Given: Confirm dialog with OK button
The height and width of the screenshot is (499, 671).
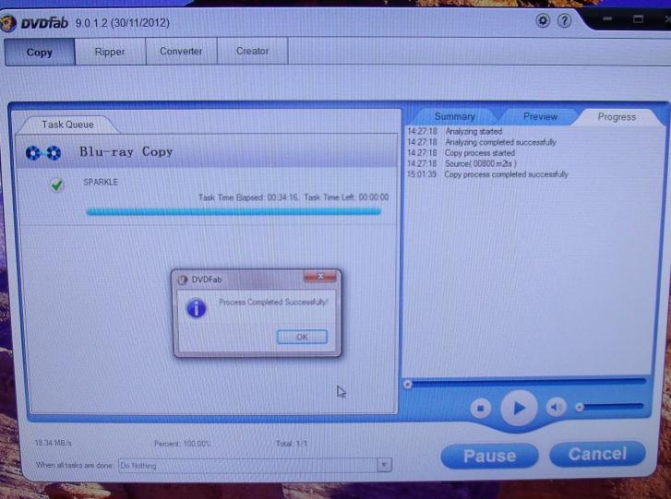Looking at the screenshot, I should pos(302,337).
